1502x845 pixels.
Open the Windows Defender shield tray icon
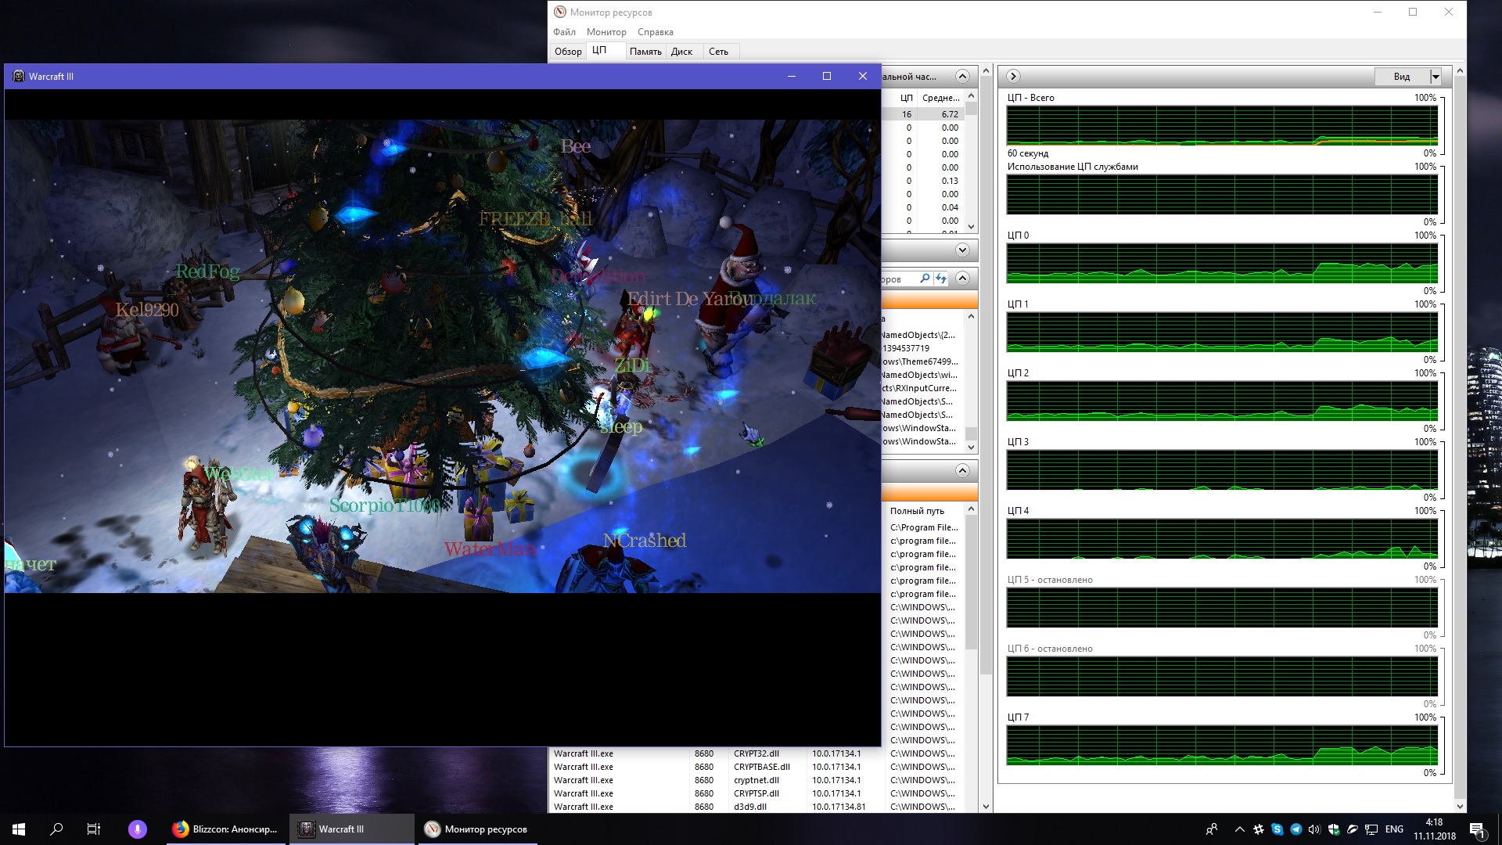[1334, 829]
